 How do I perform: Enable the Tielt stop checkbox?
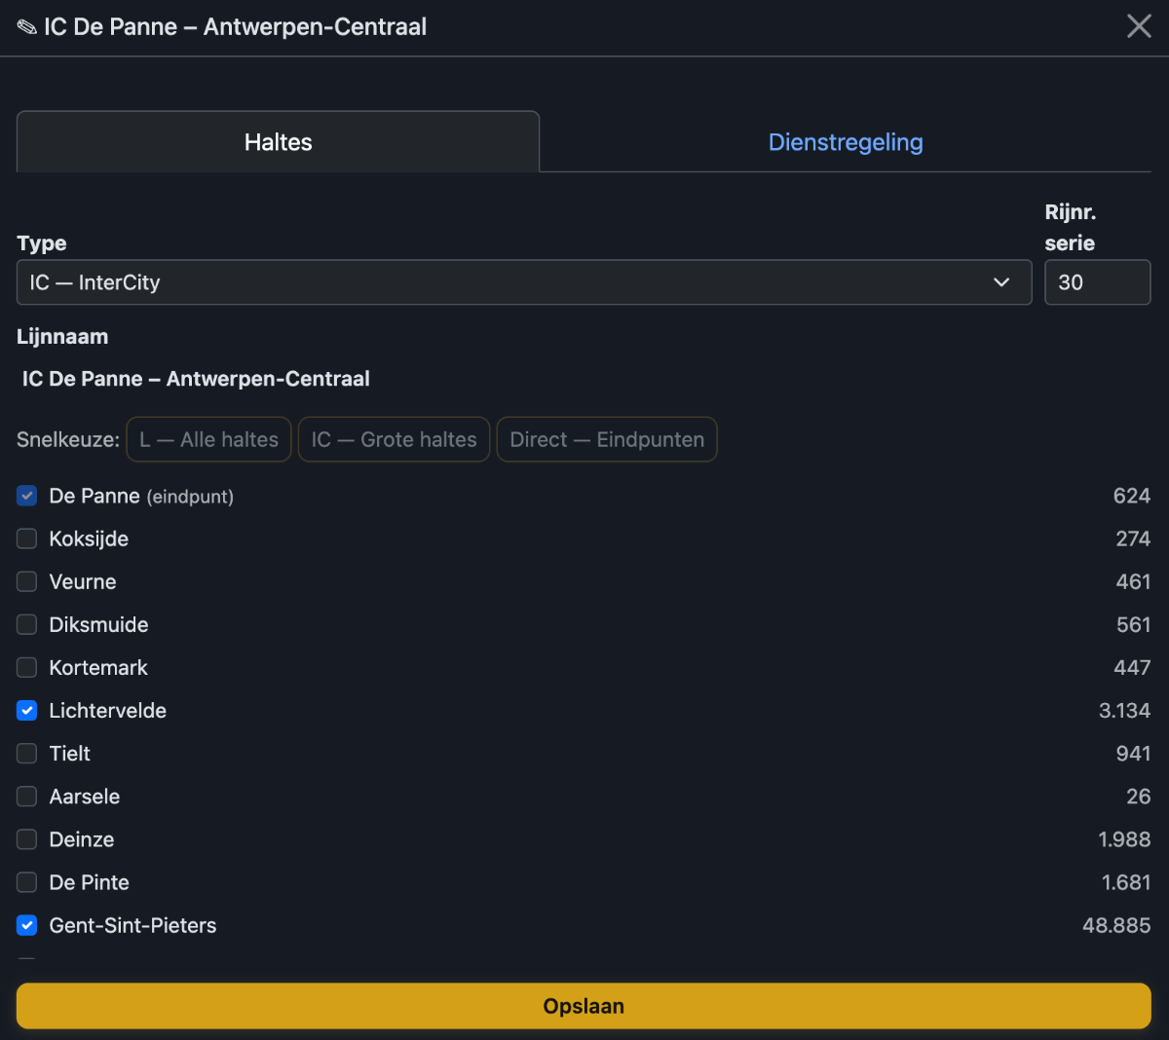click(x=27, y=754)
